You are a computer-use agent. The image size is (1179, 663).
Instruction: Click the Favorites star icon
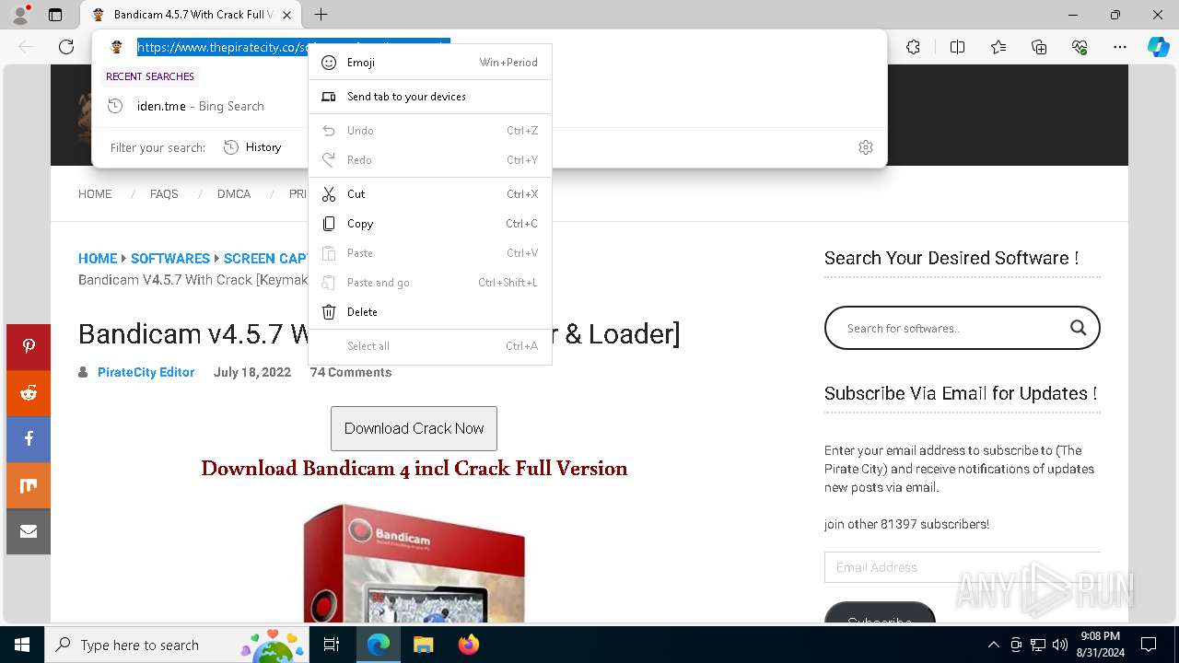coord(998,47)
